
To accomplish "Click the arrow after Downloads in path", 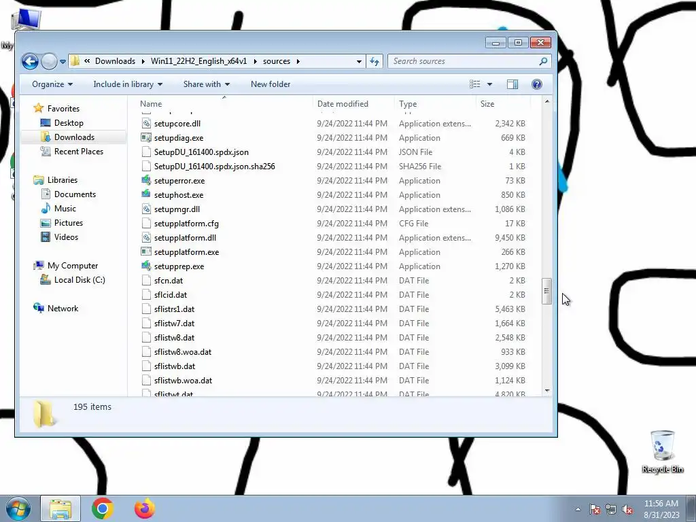I will click(x=143, y=61).
